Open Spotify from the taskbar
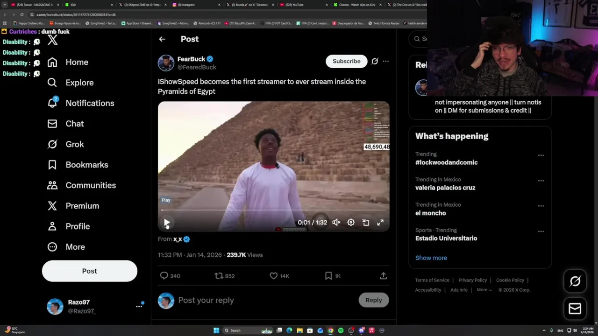Viewport: 598px width, 336px height. click(341, 330)
